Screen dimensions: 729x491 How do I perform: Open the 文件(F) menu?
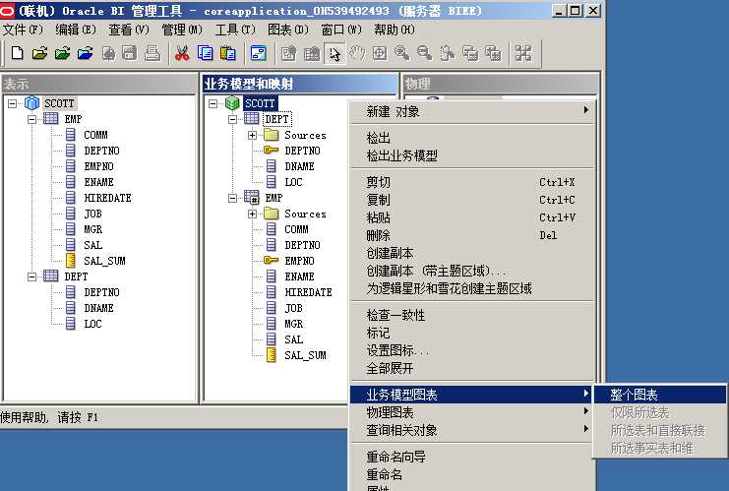(x=23, y=30)
